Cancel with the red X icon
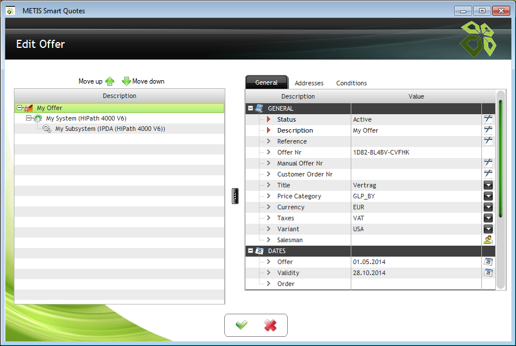Screen dimensions: 516x346 [x=270, y=325]
